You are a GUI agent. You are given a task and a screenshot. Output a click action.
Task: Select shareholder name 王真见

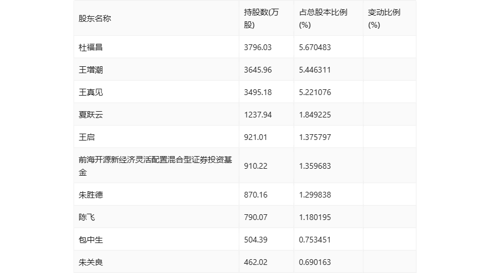pyautogui.click(x=91, y=92)
